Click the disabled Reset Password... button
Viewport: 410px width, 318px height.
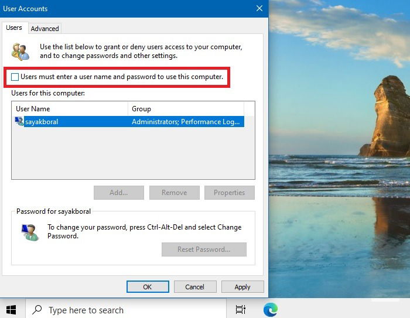click(204, 249)
